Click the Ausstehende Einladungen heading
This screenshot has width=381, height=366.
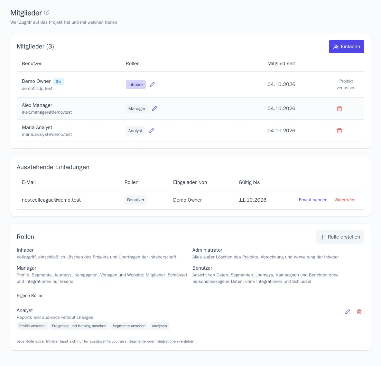click(x=53, y=167)
